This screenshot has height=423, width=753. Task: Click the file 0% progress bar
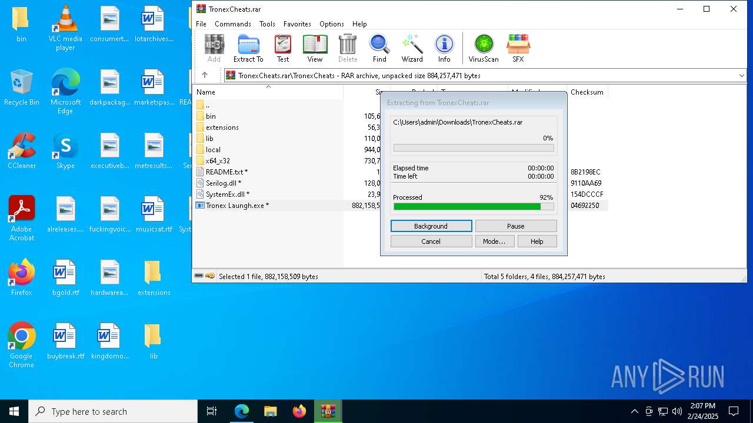tap(474, 148)
